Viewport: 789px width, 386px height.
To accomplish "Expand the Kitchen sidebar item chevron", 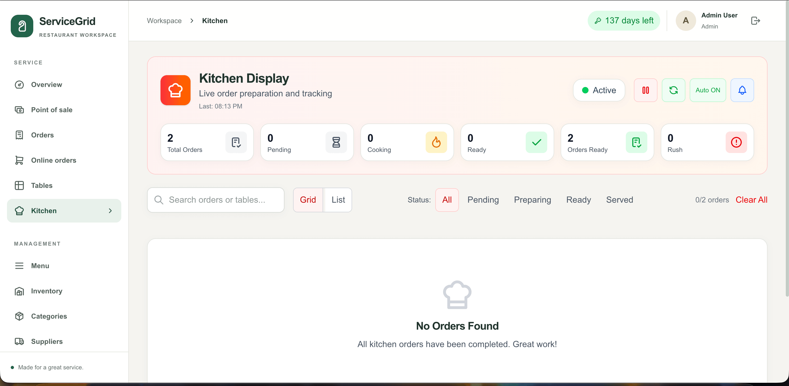I will coord(110,211).
